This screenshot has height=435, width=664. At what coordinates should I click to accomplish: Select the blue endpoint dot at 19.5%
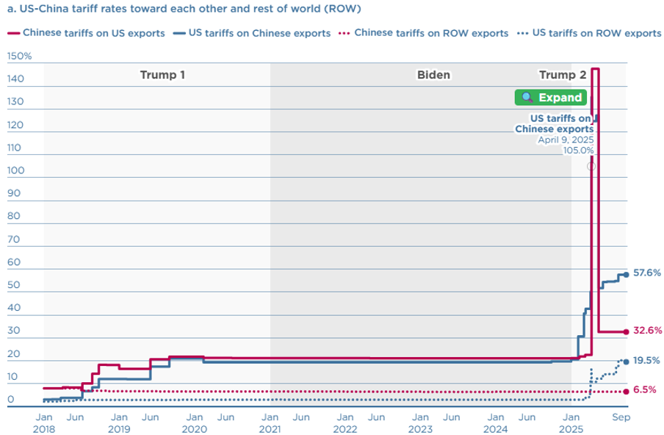coord(626,361)
